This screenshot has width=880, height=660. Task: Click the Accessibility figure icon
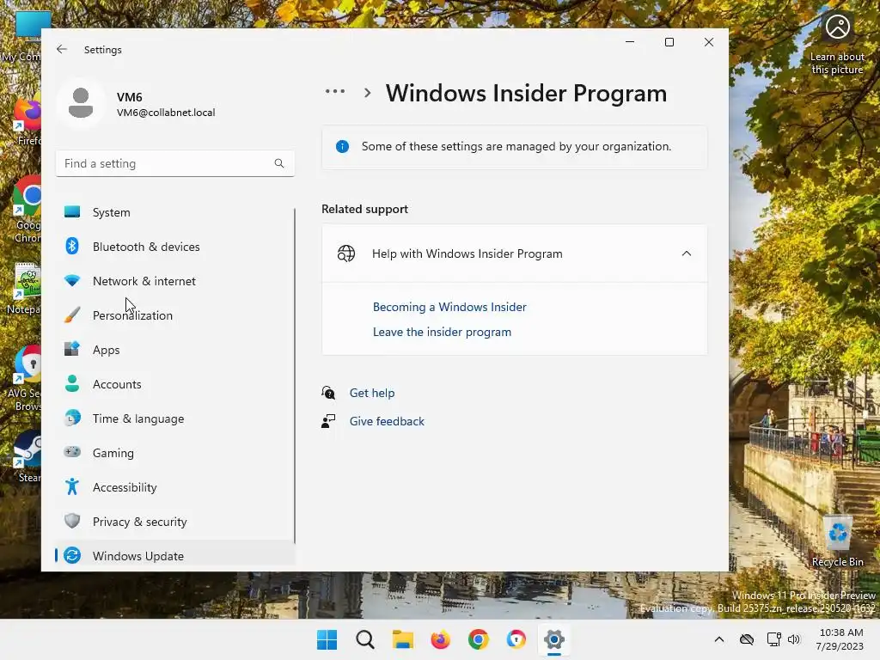[72, 486]
